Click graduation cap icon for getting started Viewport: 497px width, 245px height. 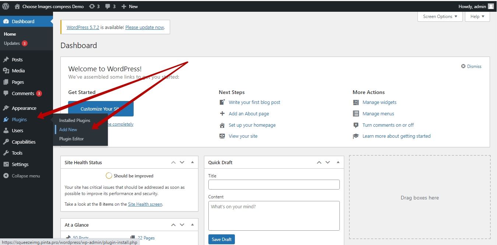click(x=356, y=136)
